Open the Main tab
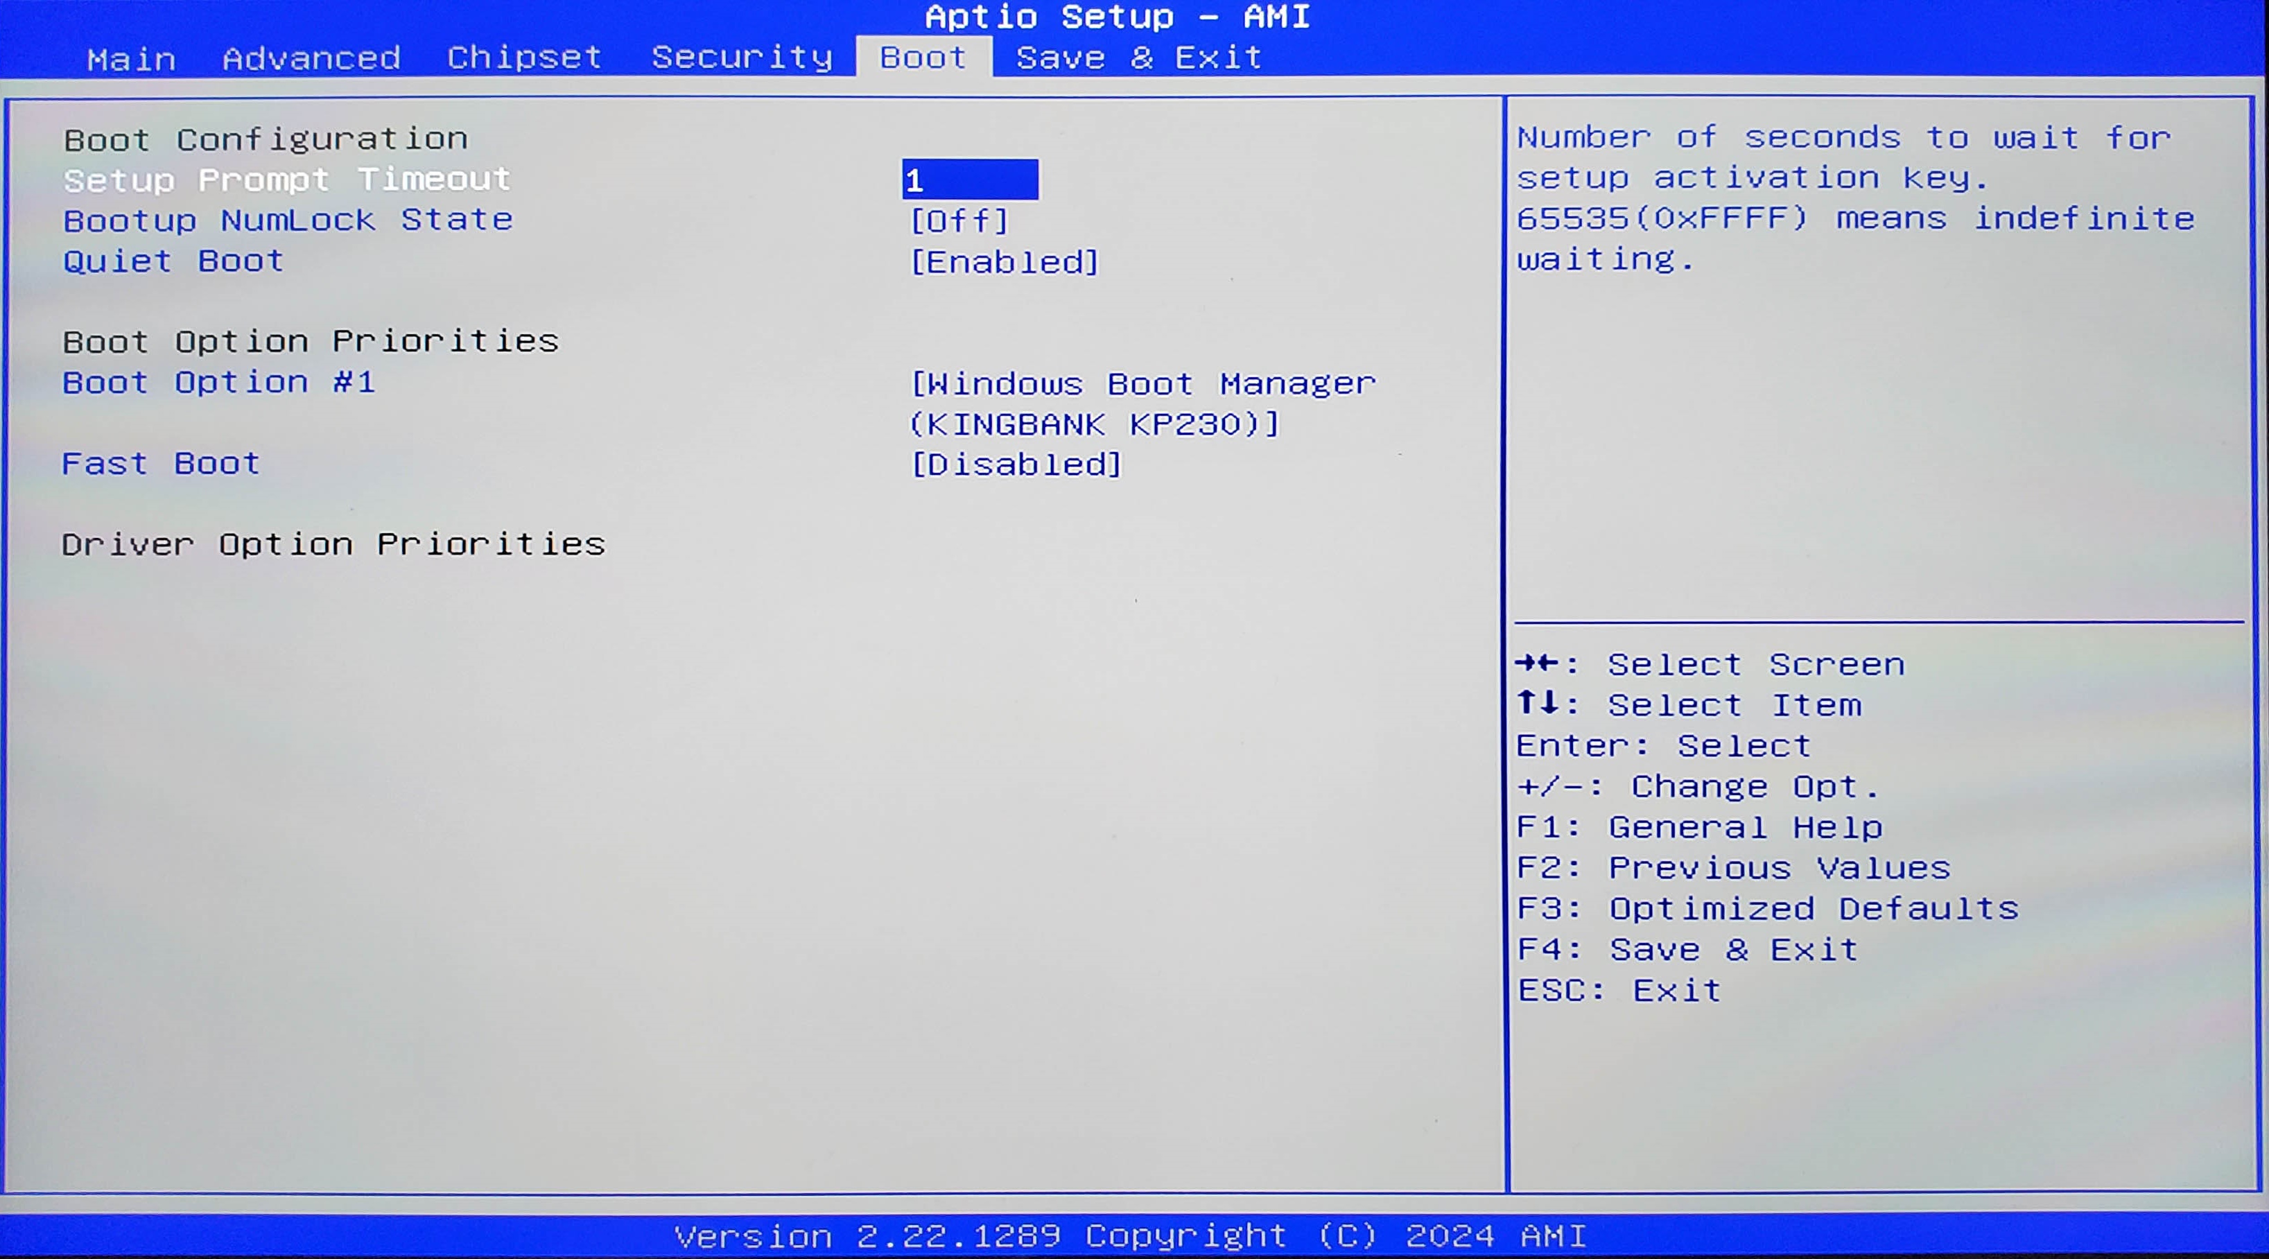Viewport: 2269px width, 1259px height. 131,59
